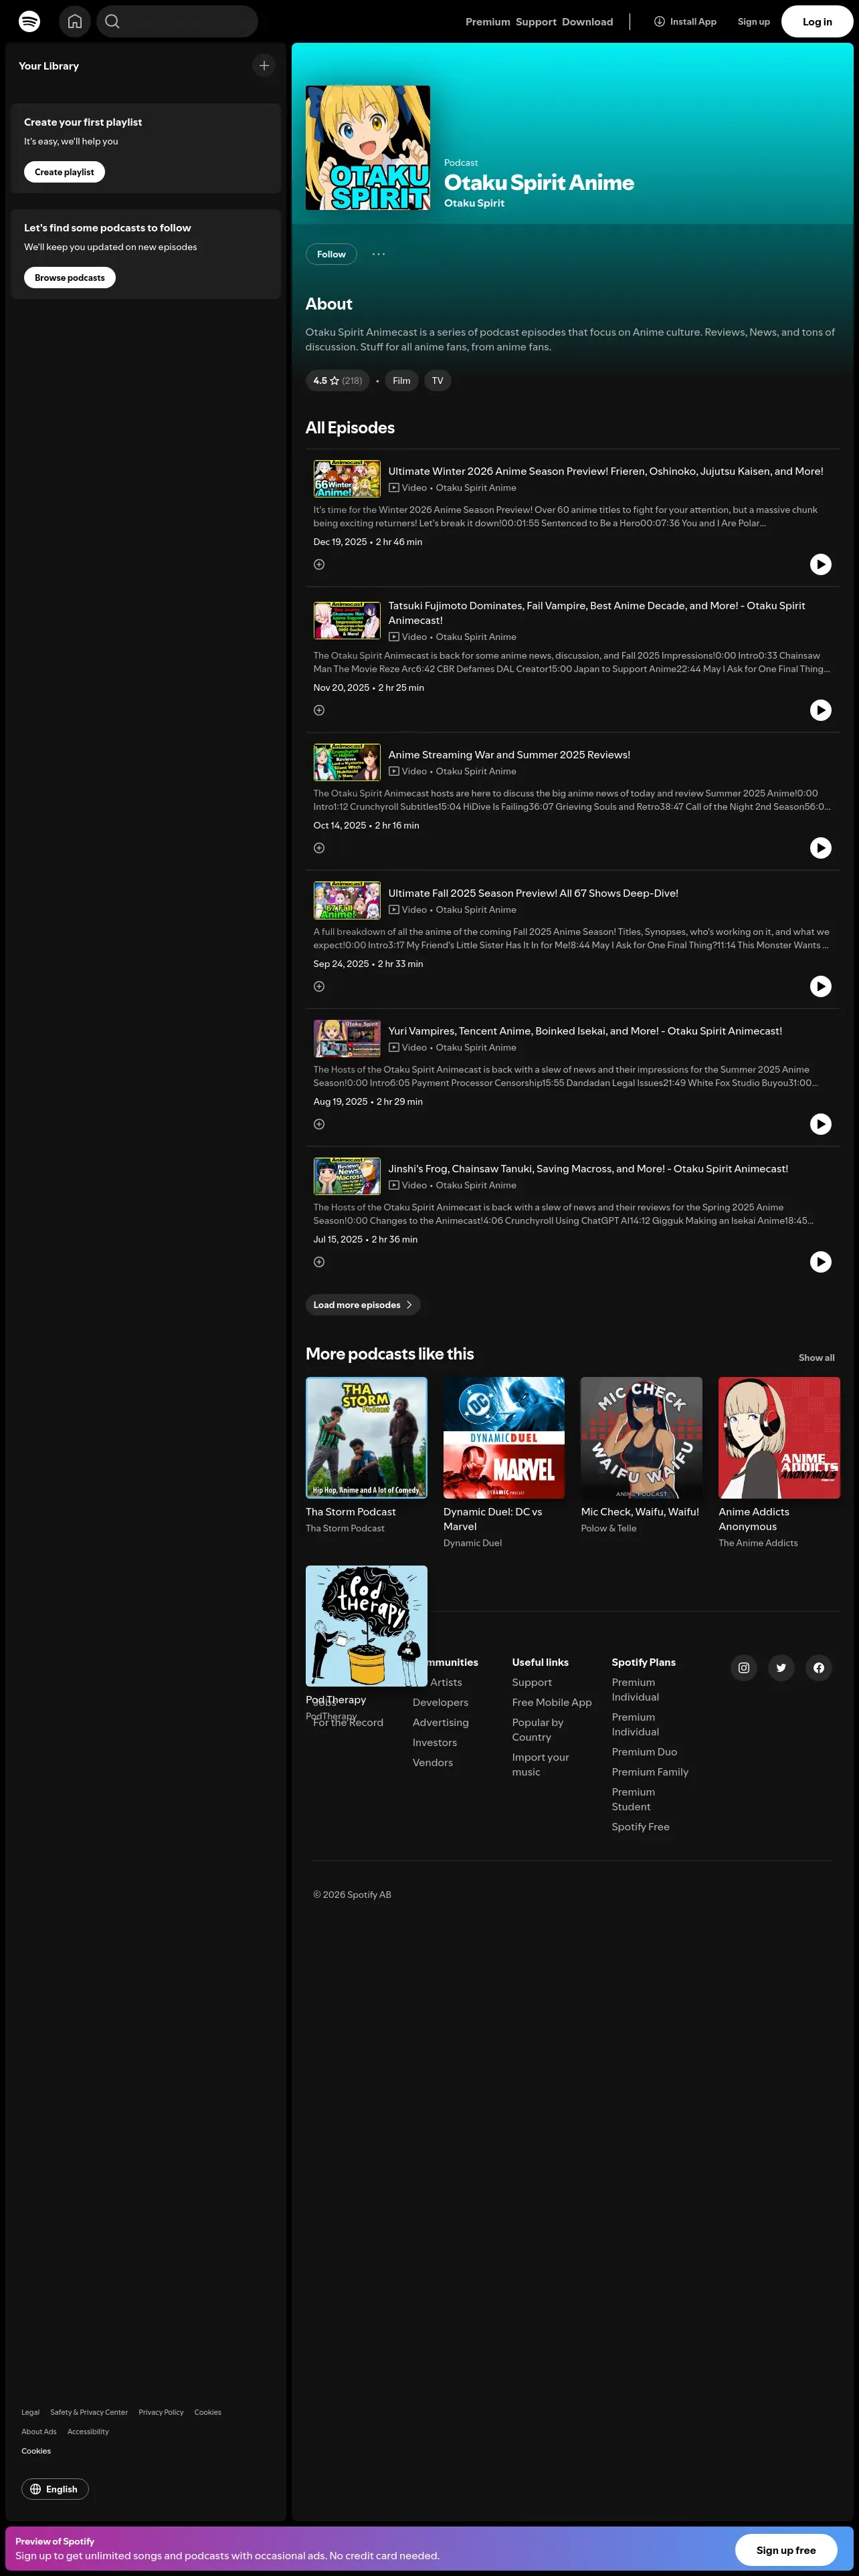
Task: Open the Accessibility sidebar link
Action: [x=88, y=2431]
